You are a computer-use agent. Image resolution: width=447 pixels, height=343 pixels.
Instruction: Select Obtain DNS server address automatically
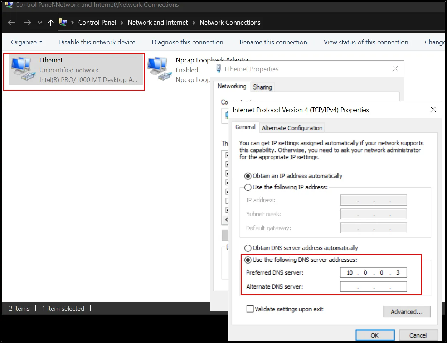click(x=248, y=248)
